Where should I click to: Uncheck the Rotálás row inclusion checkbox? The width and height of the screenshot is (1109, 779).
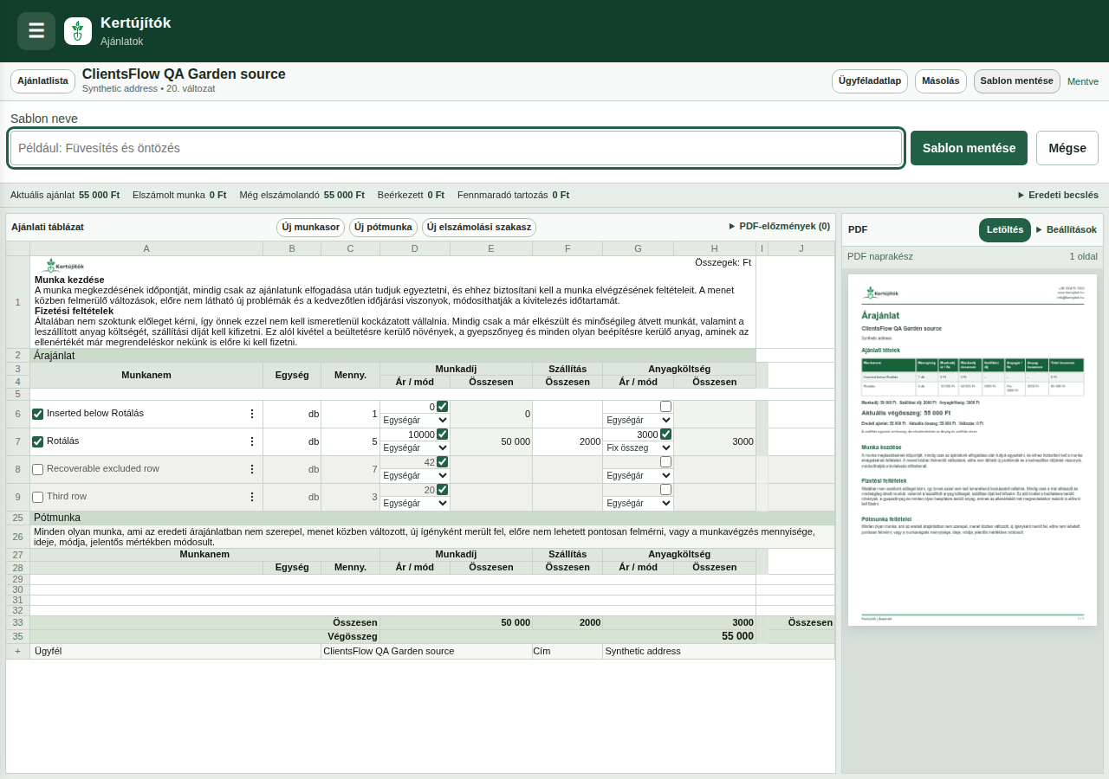(x=37, y=441)
